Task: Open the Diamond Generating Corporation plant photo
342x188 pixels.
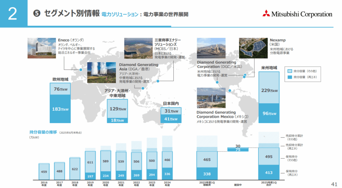Action: pos(211,48)
